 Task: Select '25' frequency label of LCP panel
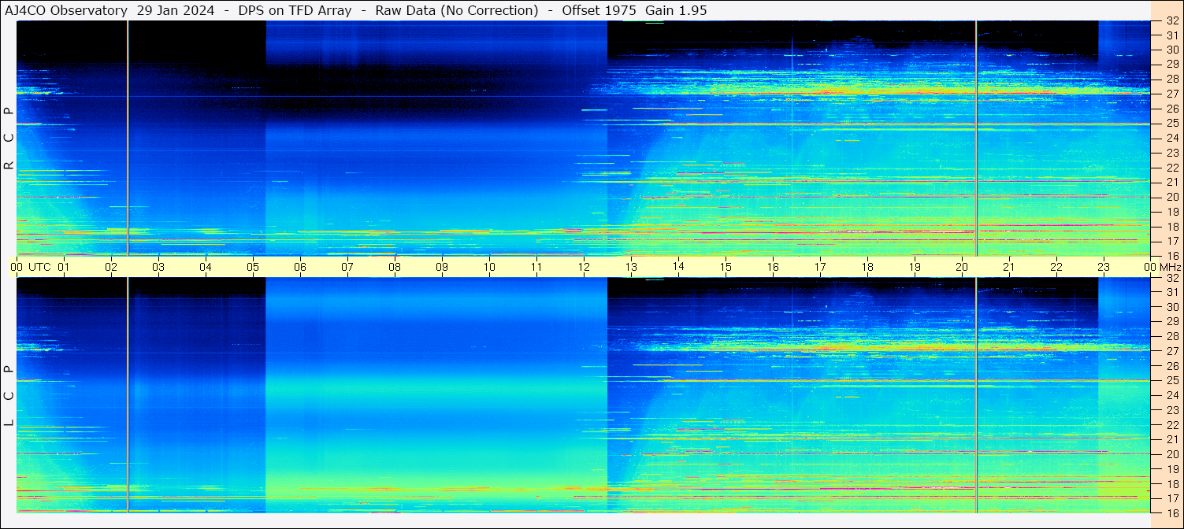click(x=1172, y=381)
